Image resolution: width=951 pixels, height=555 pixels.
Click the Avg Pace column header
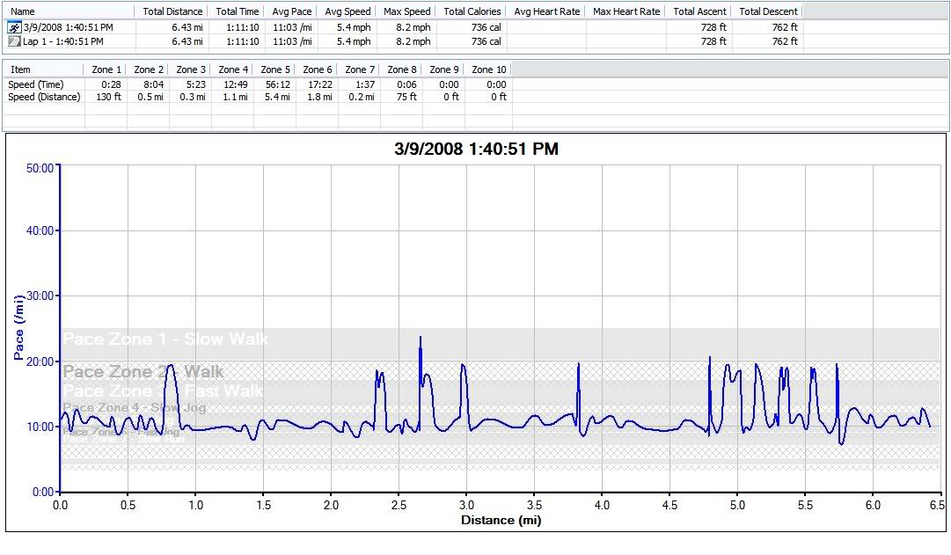click(290, 11)
